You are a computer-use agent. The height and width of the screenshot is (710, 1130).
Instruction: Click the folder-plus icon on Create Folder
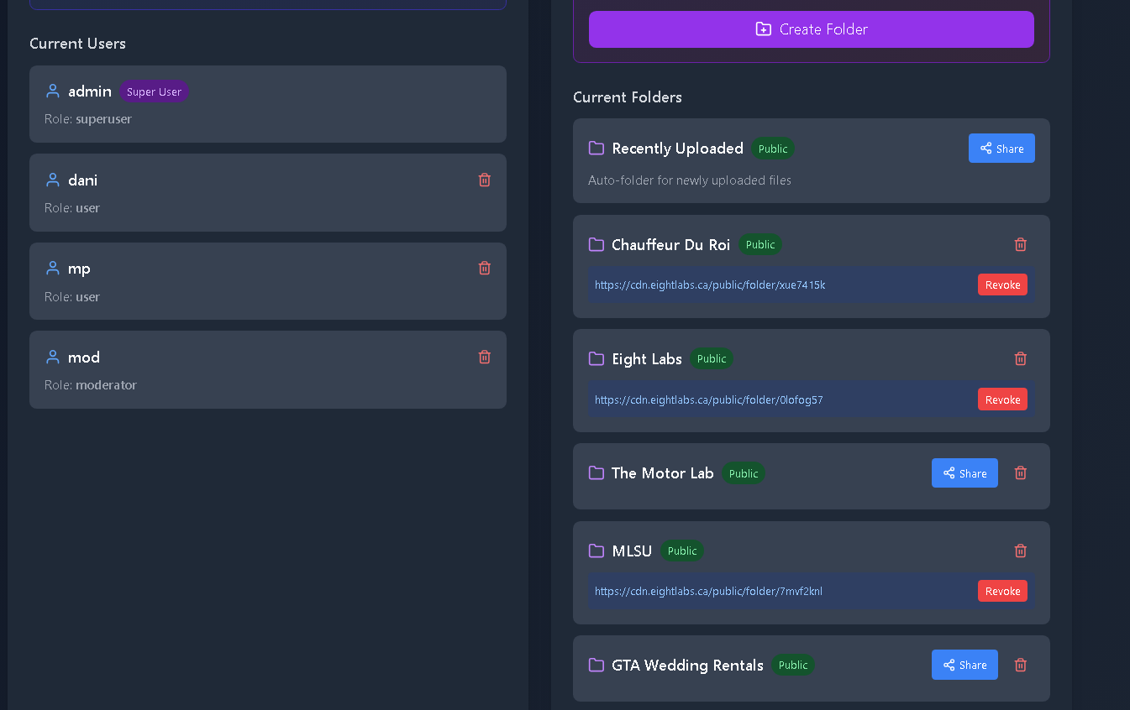tap(763, 29)
